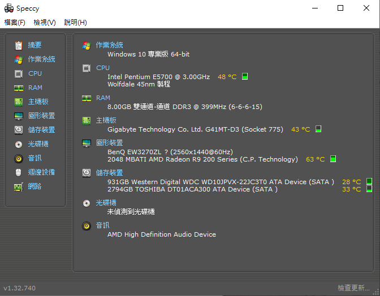Click disk icon beside 儲存裝置 summary heading
Viewport: 380px width, 296px height.
click(87, 173)
